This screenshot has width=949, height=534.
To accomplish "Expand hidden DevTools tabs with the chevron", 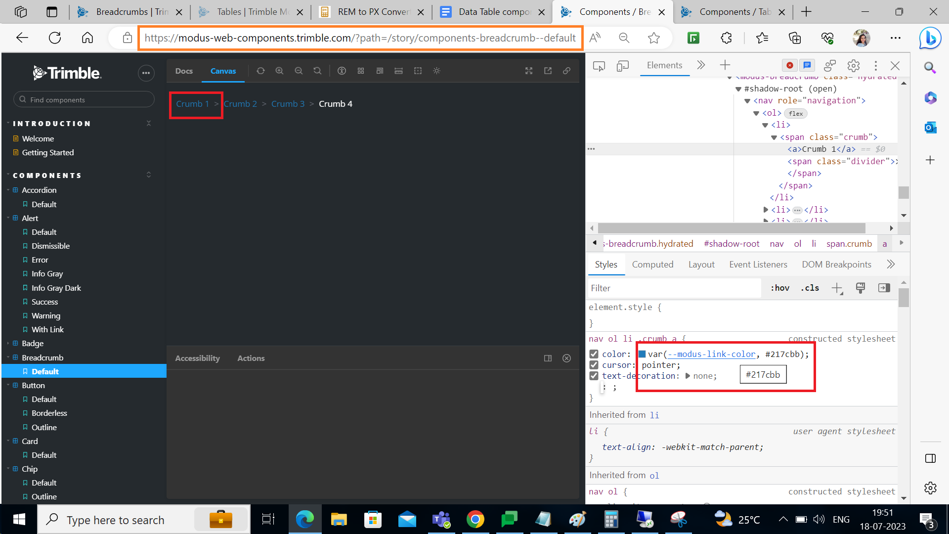I will click(701, 64).
